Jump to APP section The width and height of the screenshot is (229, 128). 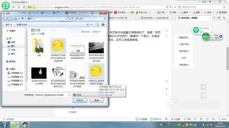point(184,58)
